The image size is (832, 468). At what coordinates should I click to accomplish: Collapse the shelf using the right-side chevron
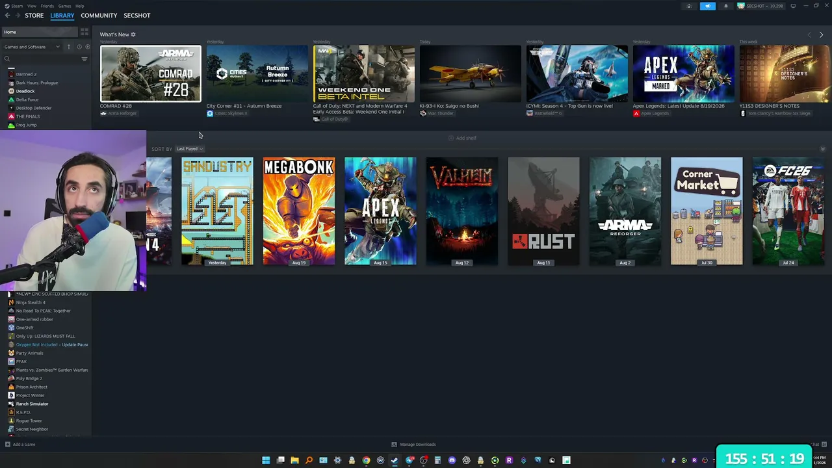point(822,149)
